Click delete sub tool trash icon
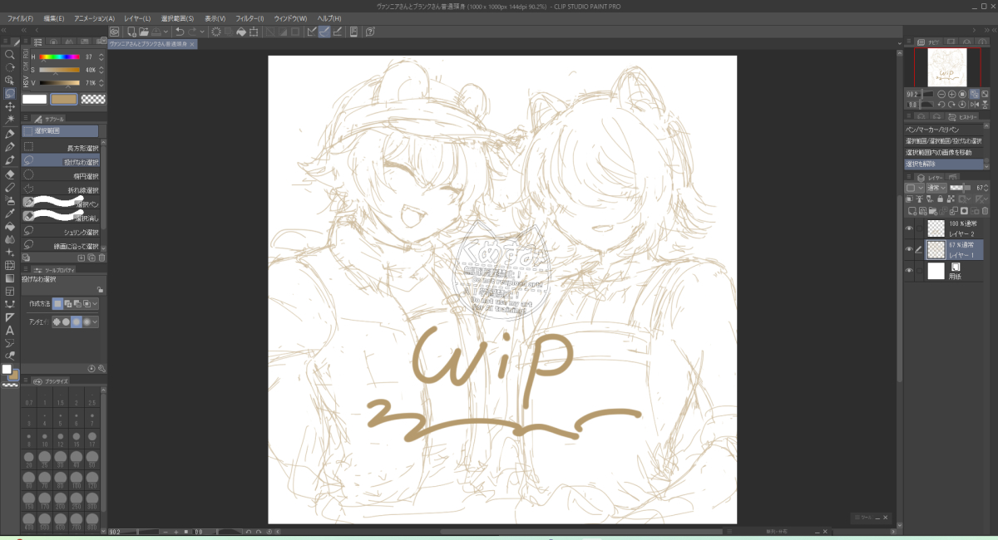 coord(102,258)
